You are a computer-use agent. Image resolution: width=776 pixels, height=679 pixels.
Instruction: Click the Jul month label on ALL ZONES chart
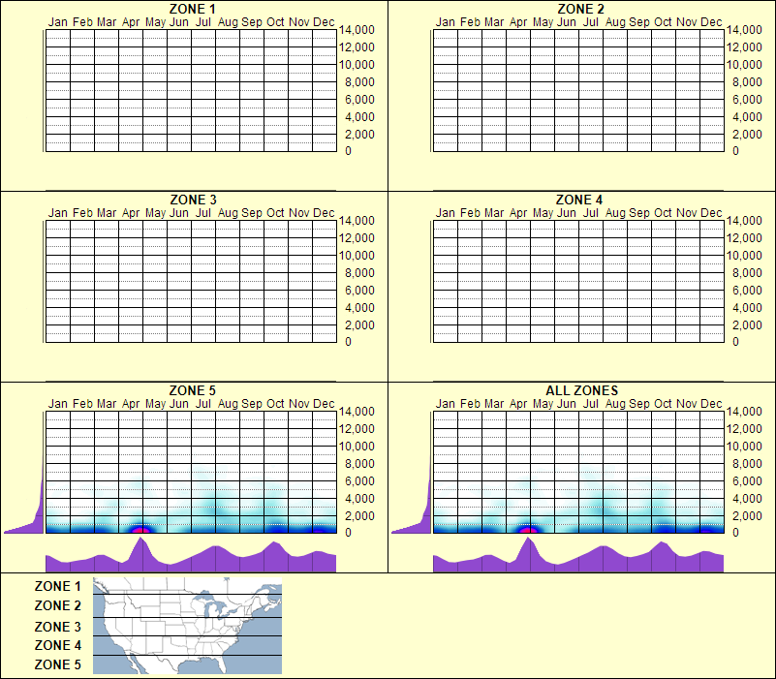click(x=590, y=404)
